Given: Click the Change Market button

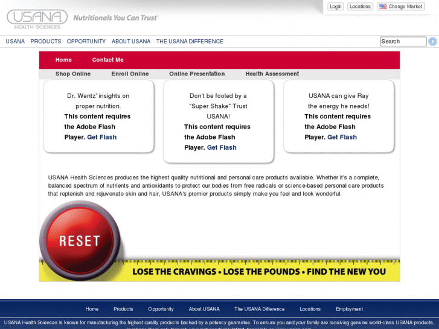Looking at the screenshot, I should point(400,7).
